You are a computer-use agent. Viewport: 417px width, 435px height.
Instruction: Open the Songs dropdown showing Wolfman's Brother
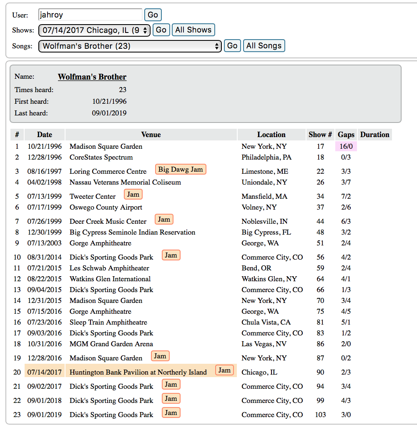[130, 46]
